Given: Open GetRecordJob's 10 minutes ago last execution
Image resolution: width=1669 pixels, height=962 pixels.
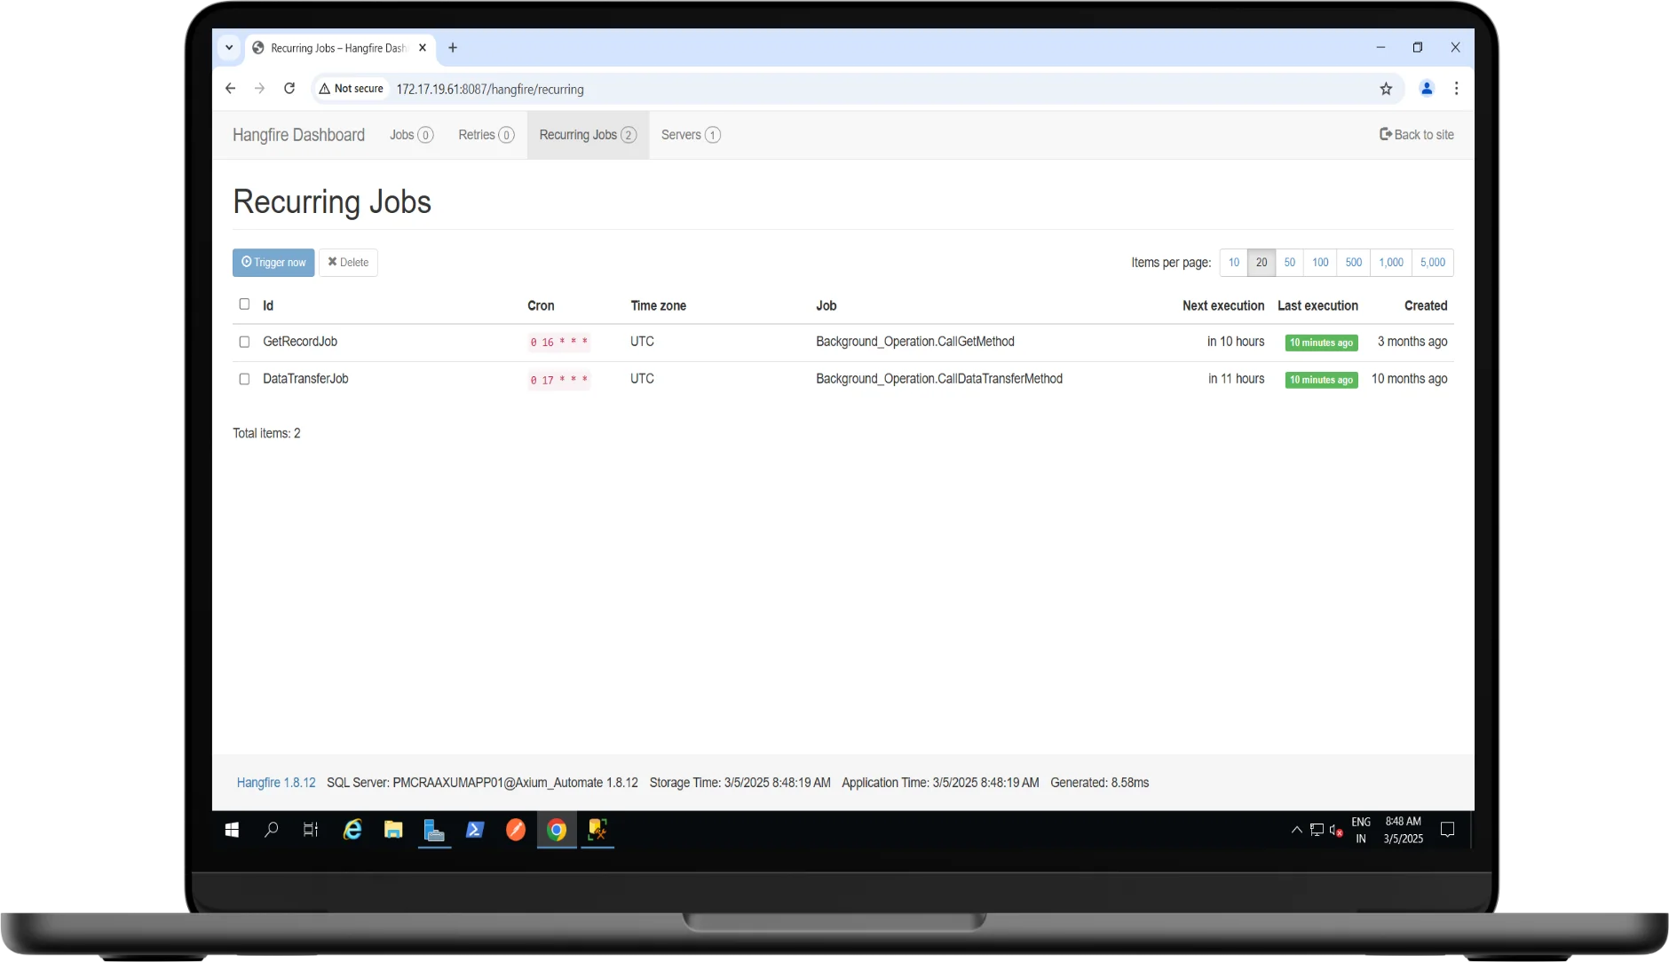Looking at the screenshot, I should (1321, 343).
